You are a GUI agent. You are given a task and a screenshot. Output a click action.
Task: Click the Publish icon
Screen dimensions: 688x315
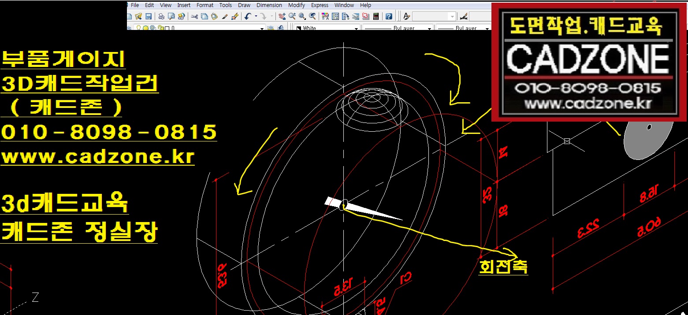tap(181, 16)
